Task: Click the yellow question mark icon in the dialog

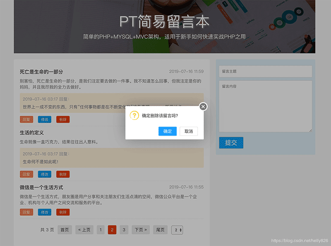Action: [134, 115]
